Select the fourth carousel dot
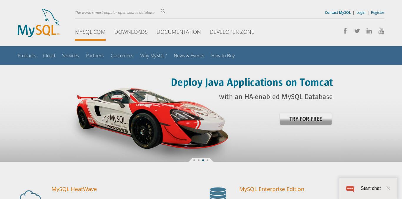The height and width of the screenshot is (199, 402). 207,160
